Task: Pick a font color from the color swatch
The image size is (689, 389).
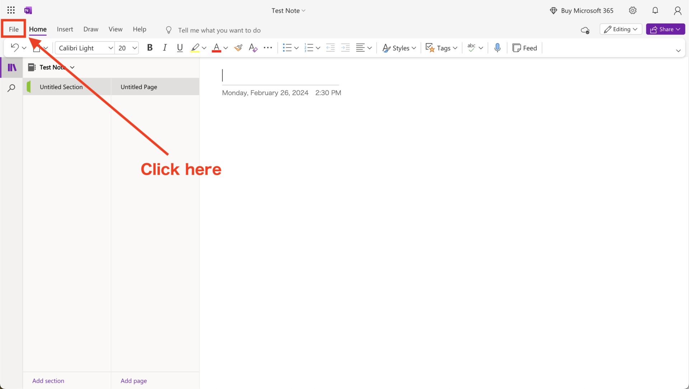Action: pos(217,48)
